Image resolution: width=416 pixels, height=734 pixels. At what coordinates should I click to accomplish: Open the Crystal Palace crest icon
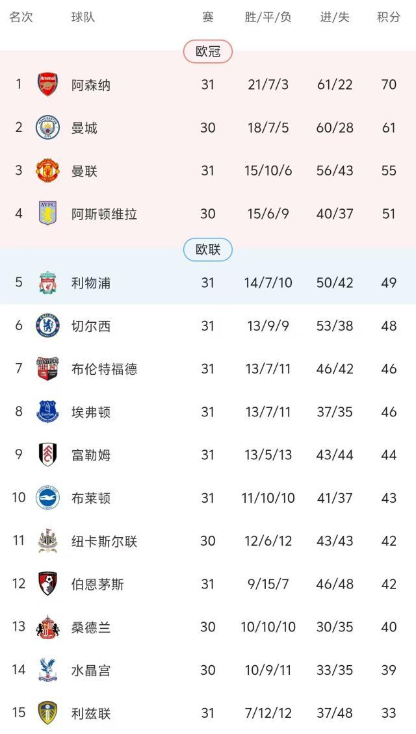click(47, 670)
